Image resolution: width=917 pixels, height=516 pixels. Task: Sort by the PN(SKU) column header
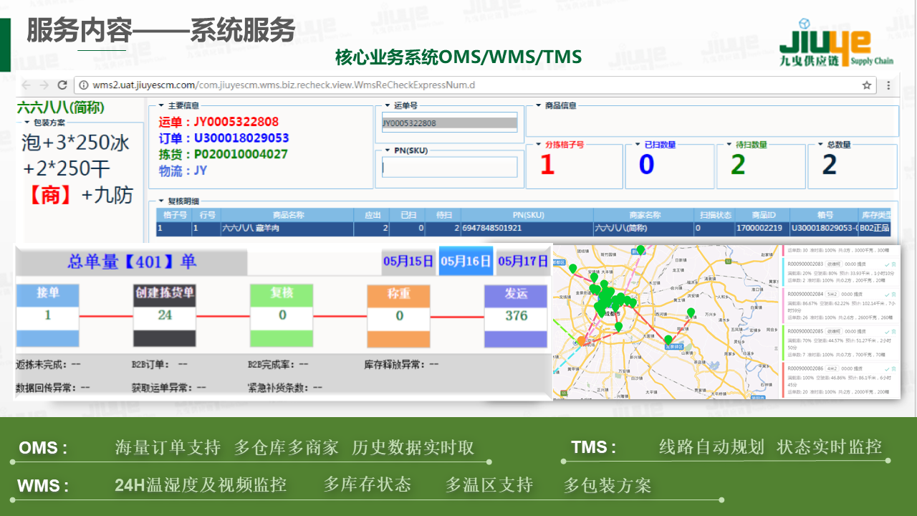[527, 215]
